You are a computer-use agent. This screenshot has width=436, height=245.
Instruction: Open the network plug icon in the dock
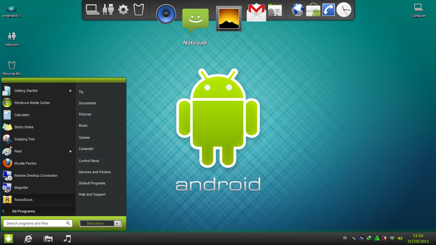point(108,10)
